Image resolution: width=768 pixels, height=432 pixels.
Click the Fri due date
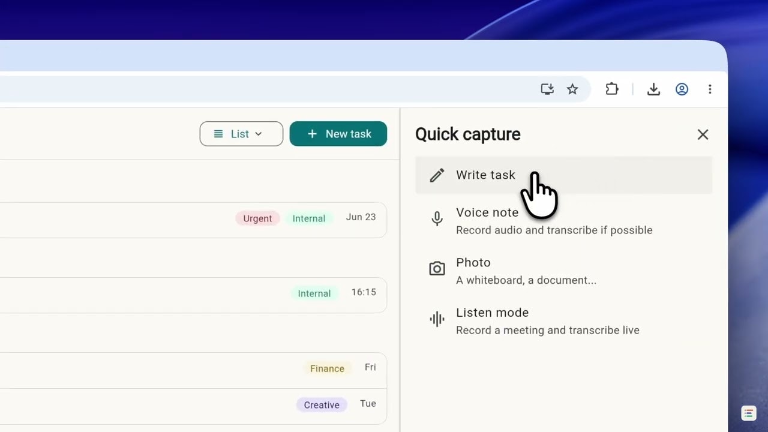(x=370, y=367)
